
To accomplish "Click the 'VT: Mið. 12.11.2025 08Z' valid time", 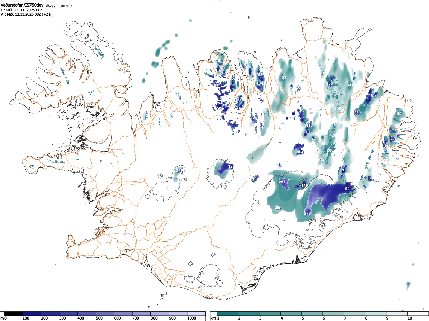I will point(20,14).
